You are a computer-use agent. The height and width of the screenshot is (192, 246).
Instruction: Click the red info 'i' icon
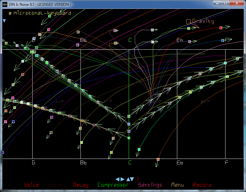pyautogui.click(x=138, y=179)
